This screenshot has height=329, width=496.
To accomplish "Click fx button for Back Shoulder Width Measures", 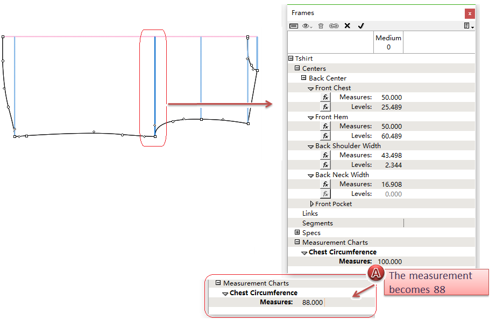I will tap(325, 156).
